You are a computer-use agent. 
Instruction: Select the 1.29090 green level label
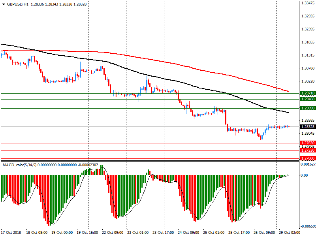[x=308, y=108]
